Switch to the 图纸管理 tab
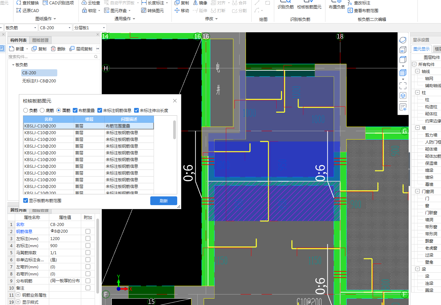The height and width of the screenshot is (305, 441). [40, 40]
